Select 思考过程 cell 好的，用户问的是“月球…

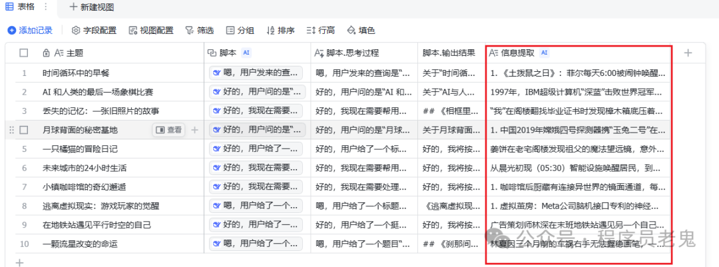(x=364, y=131)
